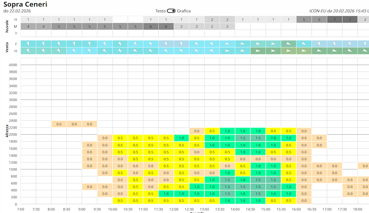
Task: Click the F wind arrow at 12:00
Action: [181, 44]
